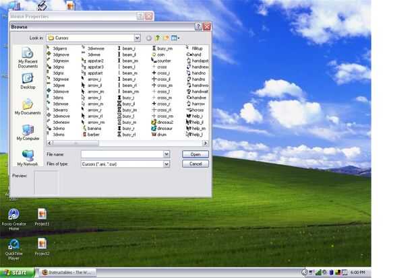
Task: Click the horizontal scrollbar thumb
Action: pos(76,143)
